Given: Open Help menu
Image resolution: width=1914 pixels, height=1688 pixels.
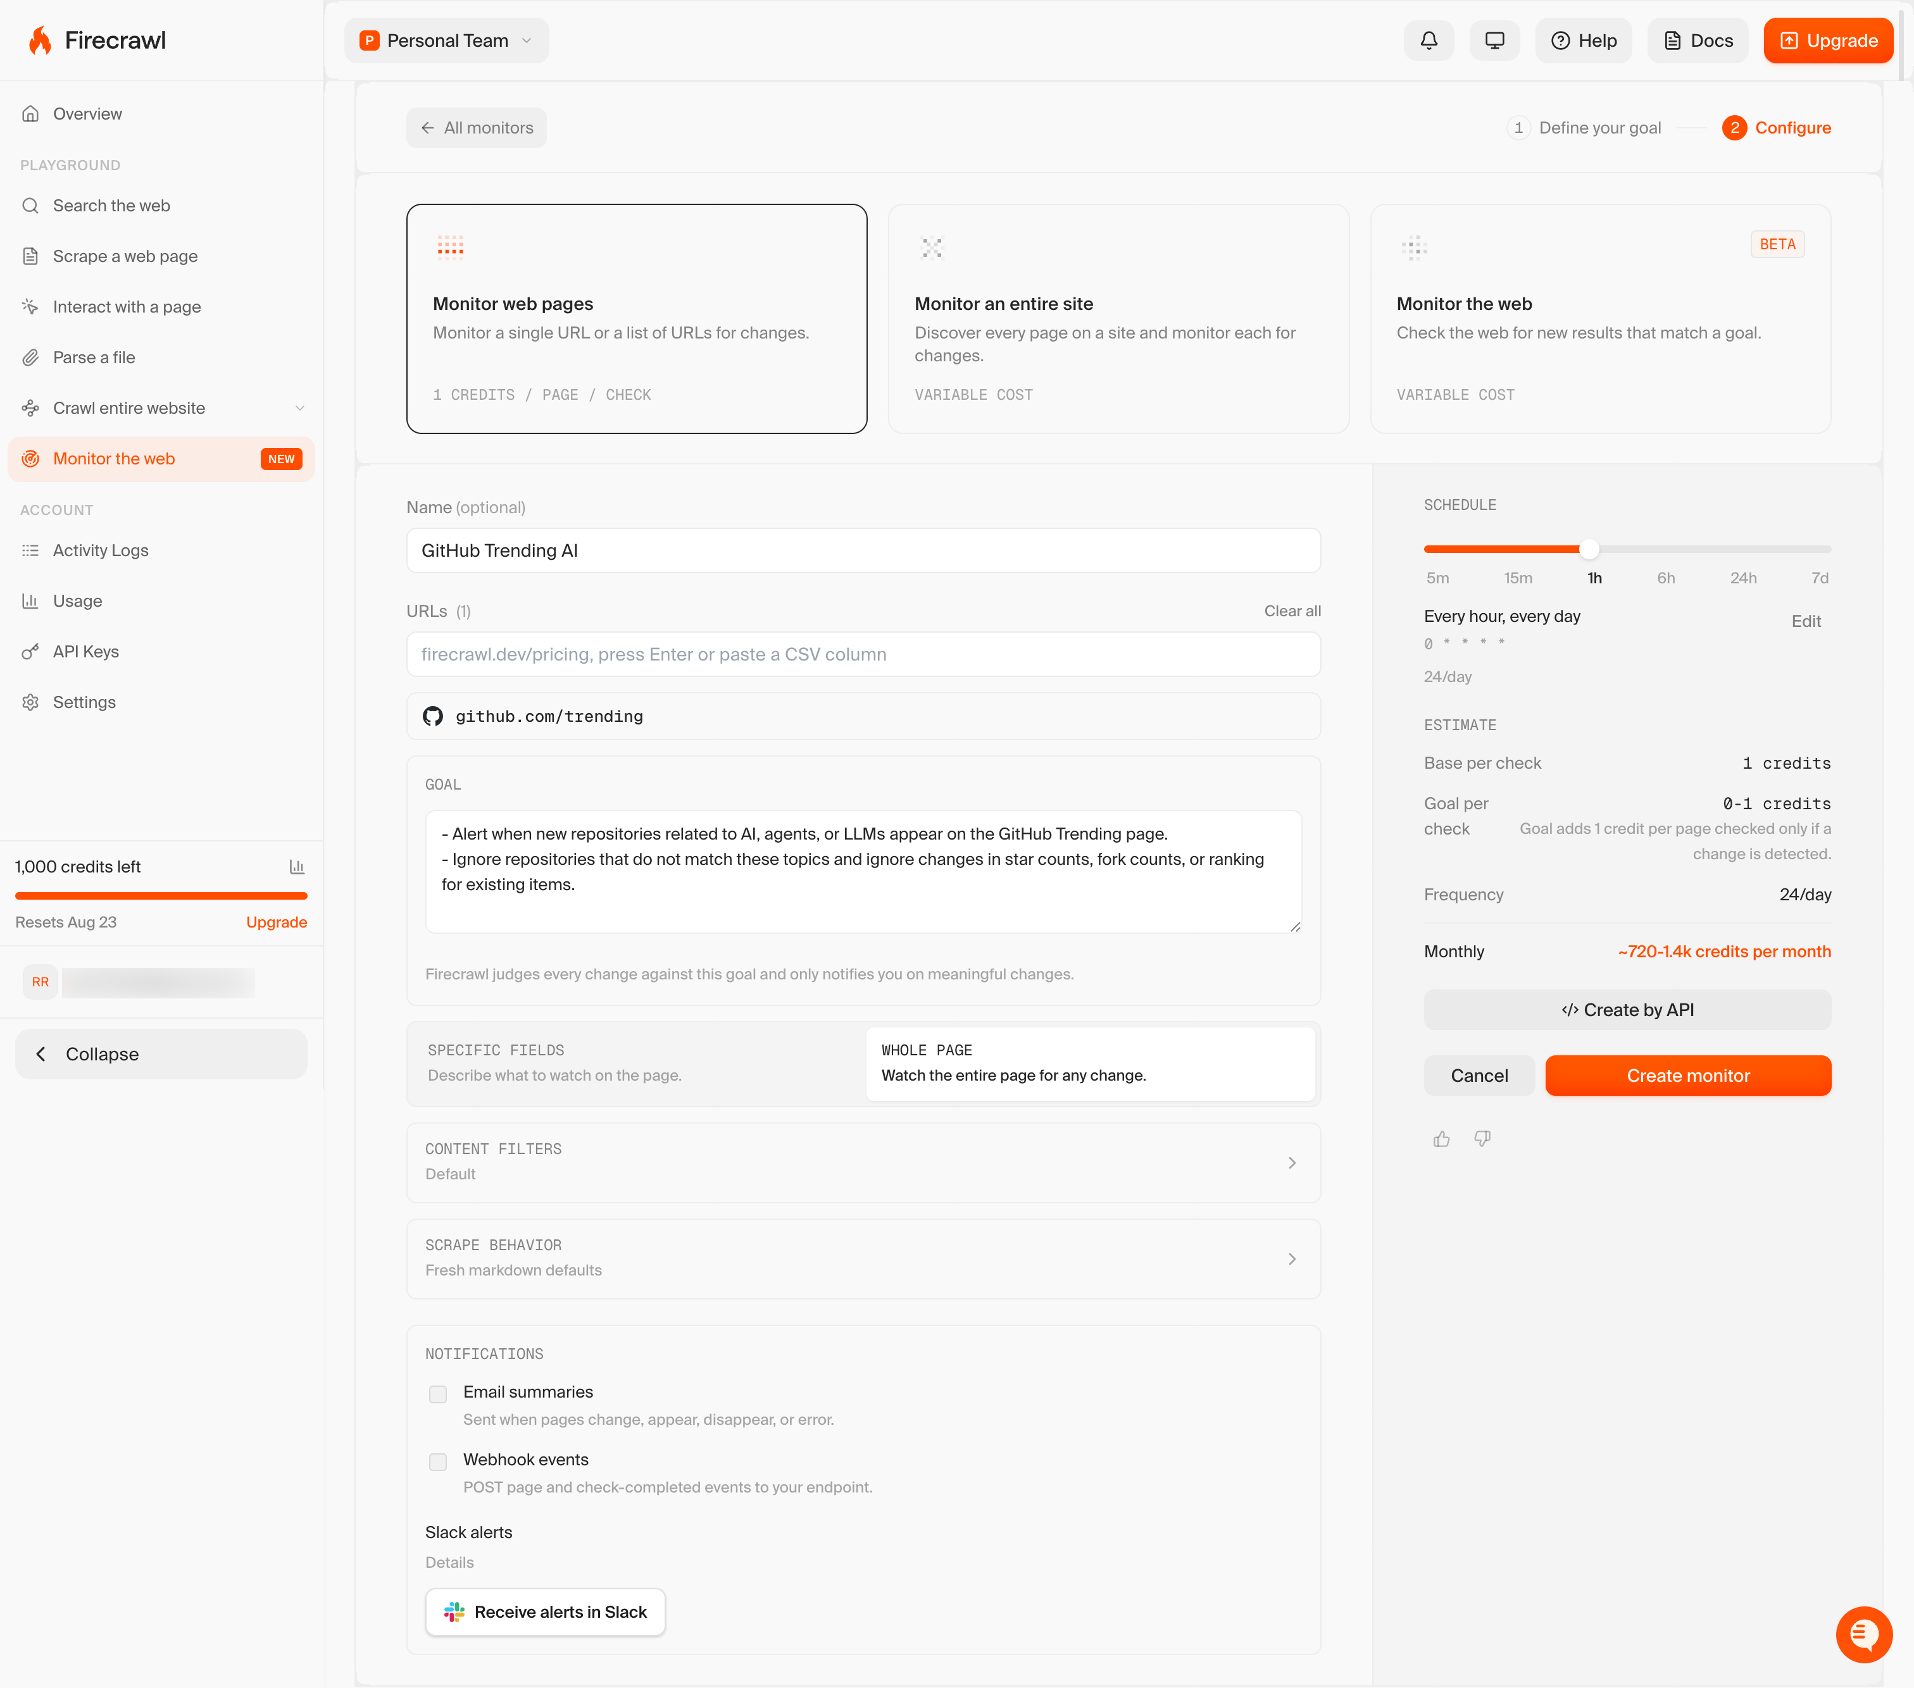Looking at the screenshot, I should pyautogui.click(x=1584, y=40).
